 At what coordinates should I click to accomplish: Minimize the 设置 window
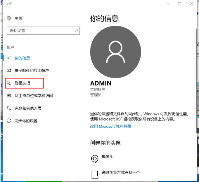168,3
